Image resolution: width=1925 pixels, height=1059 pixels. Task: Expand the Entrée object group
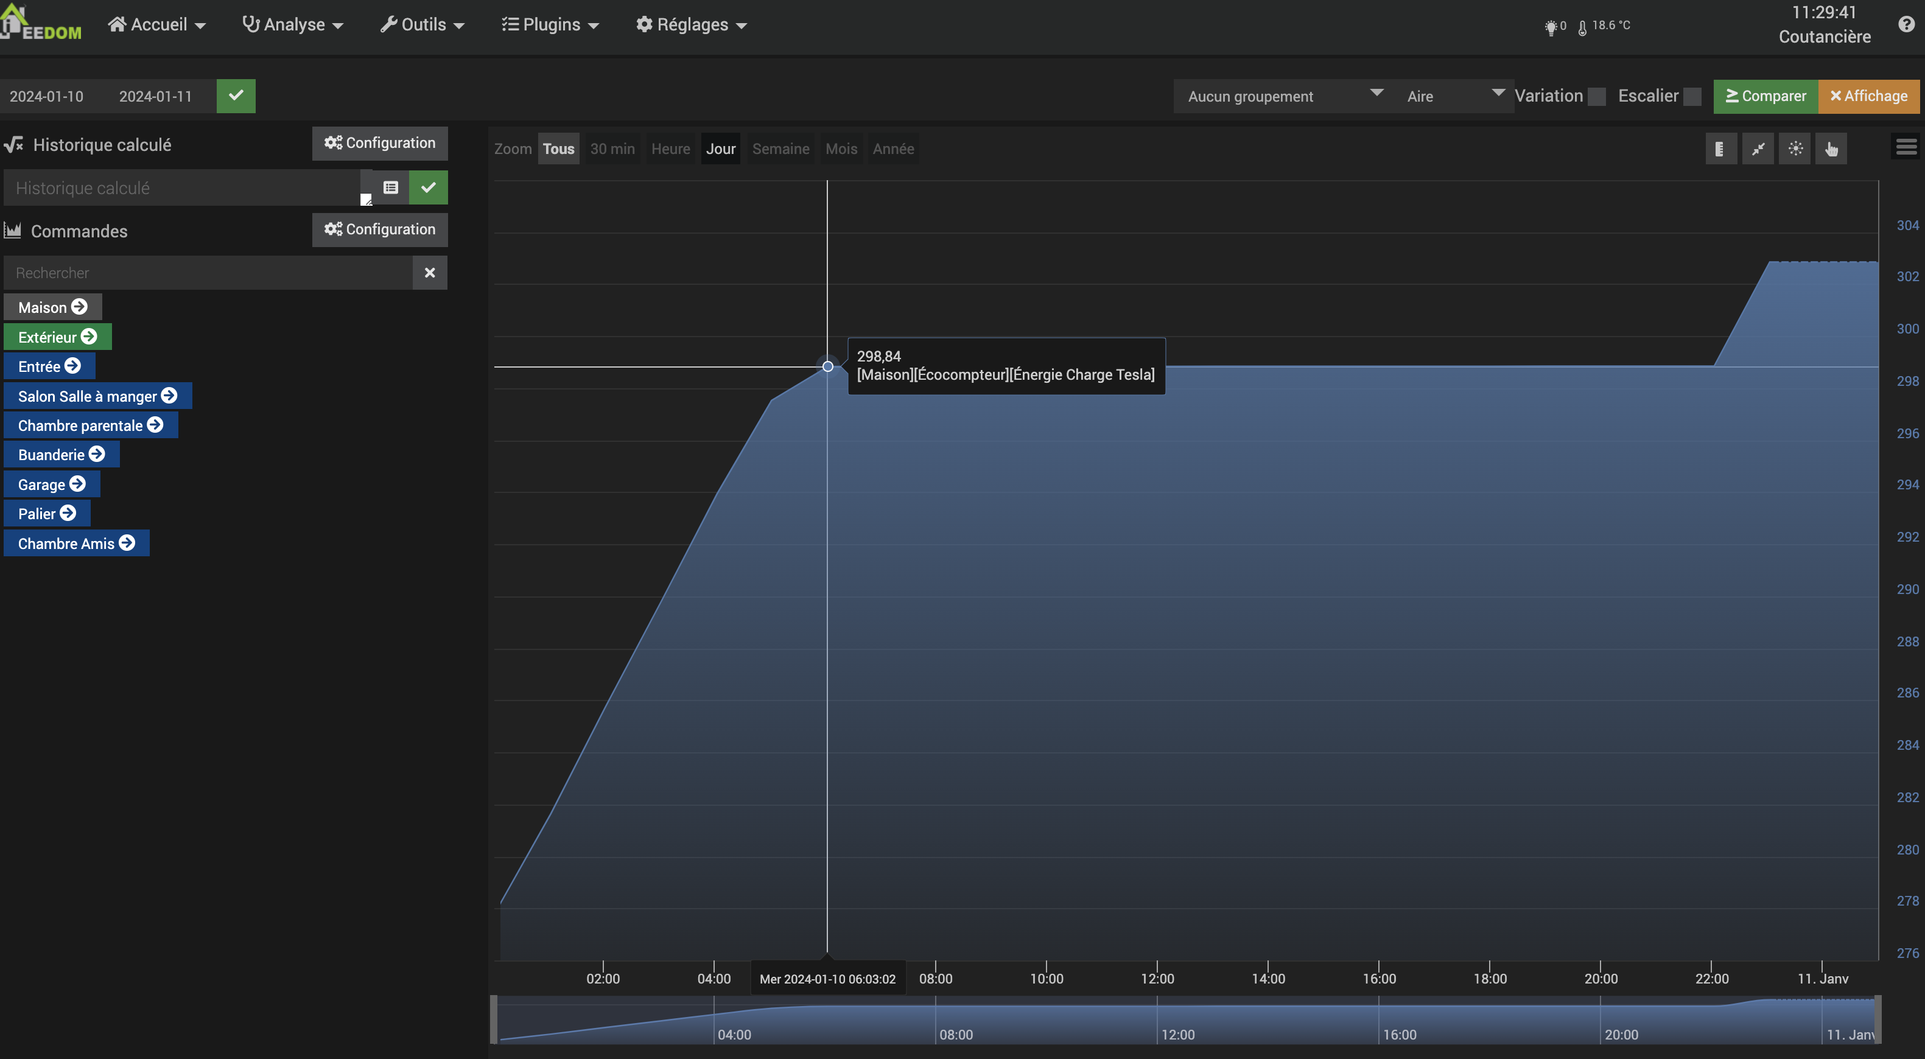49,366
